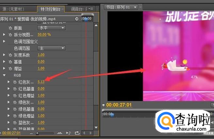Go to next keyframe arrow
This screenshot has height=139, width=214.
91,133
